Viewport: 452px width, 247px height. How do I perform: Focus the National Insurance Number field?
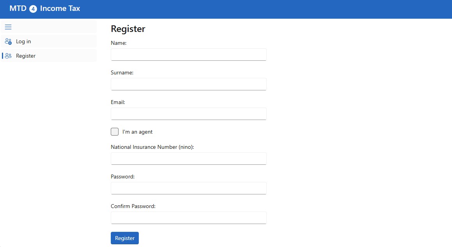click(188, 159)
